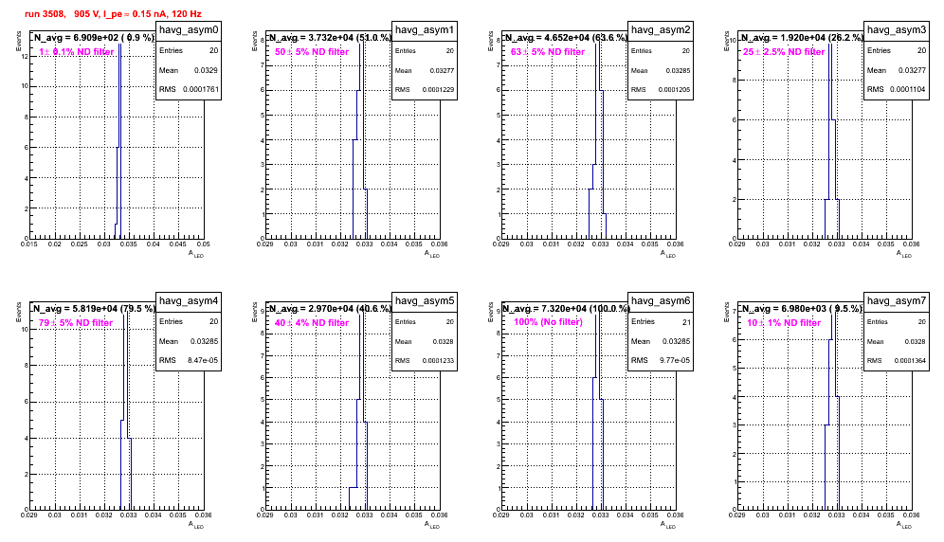Click the '25± 2.5% ND filter' label

click(784, 52)
